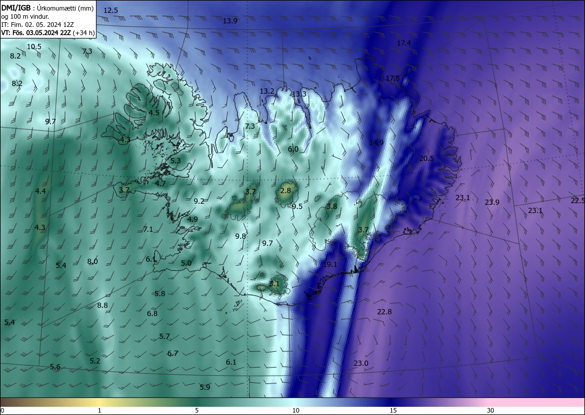Image resolution: width=585 pixels, height=415 pixels.
Task: Click the 'IT: Fim. 02. 05. 2024 12Z' line
Action: [x=37, y=24]
